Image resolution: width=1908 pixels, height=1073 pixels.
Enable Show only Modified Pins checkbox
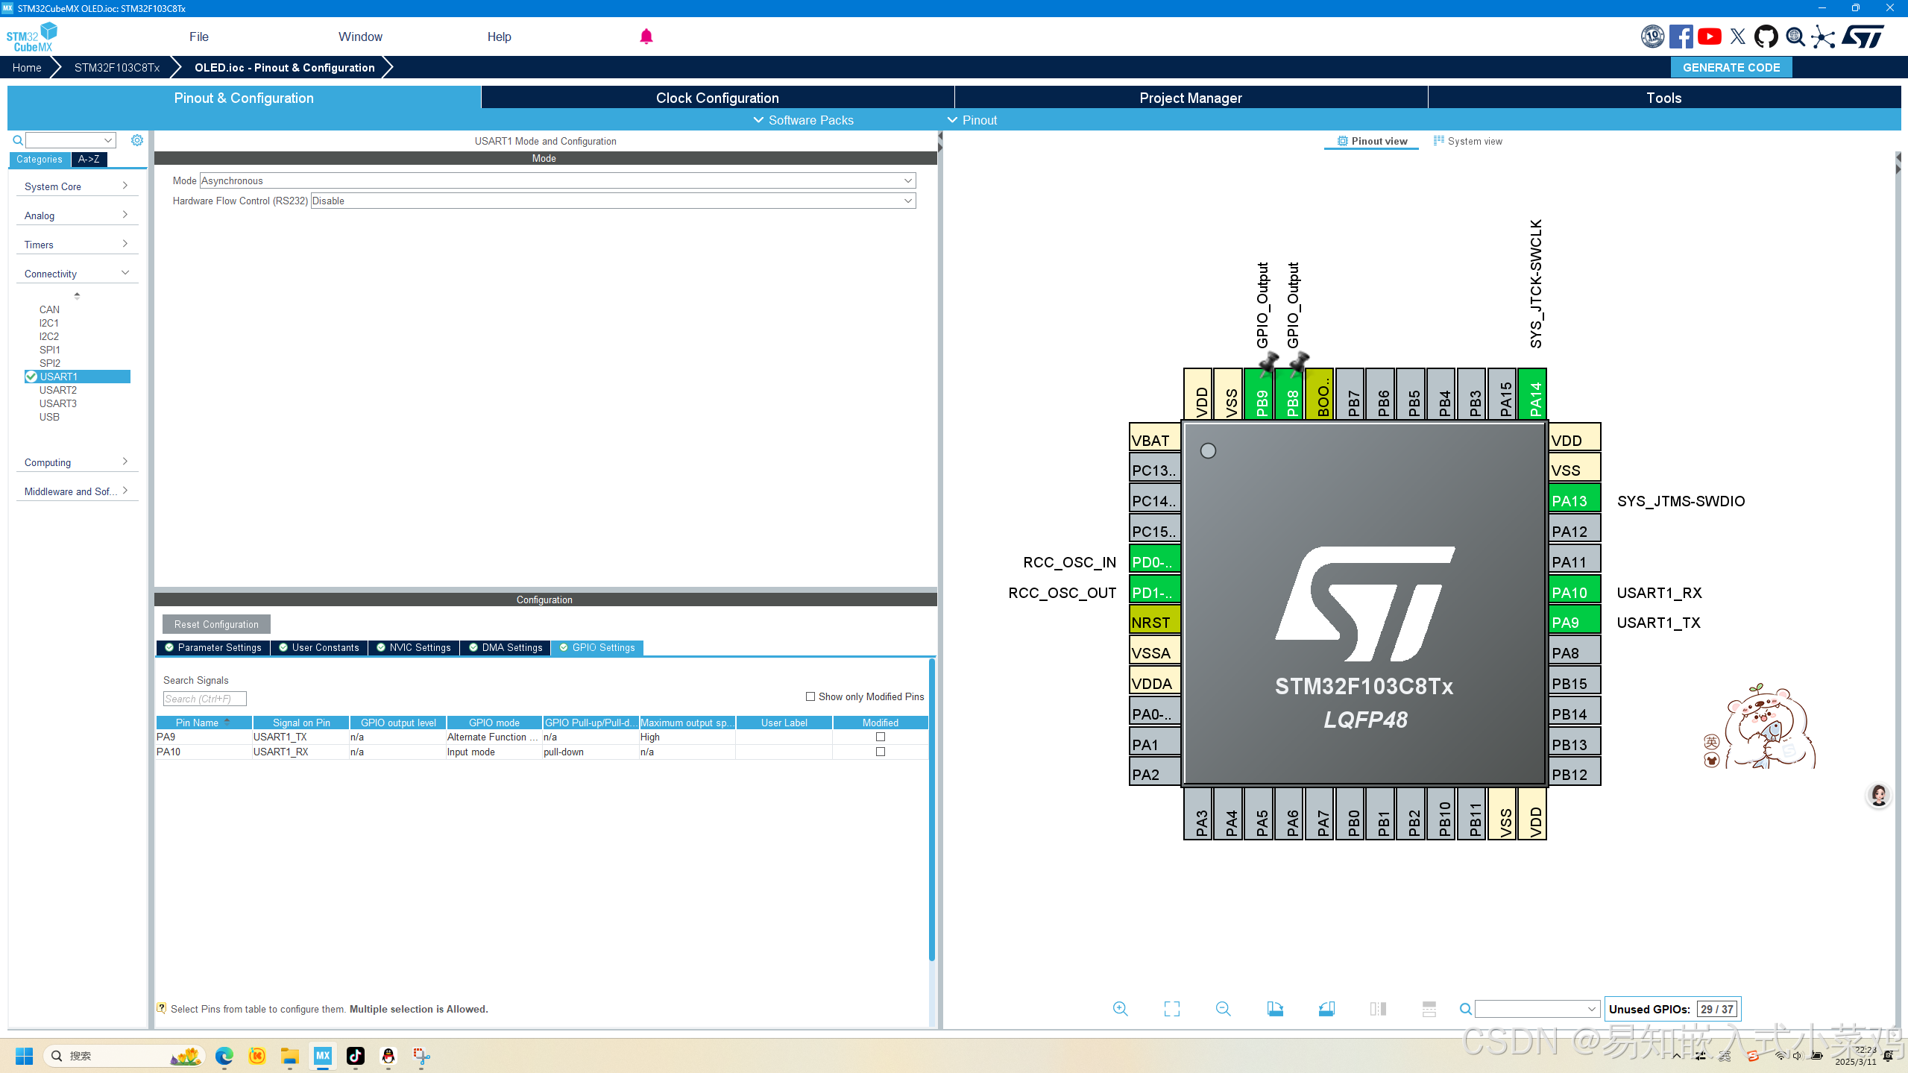810,696
